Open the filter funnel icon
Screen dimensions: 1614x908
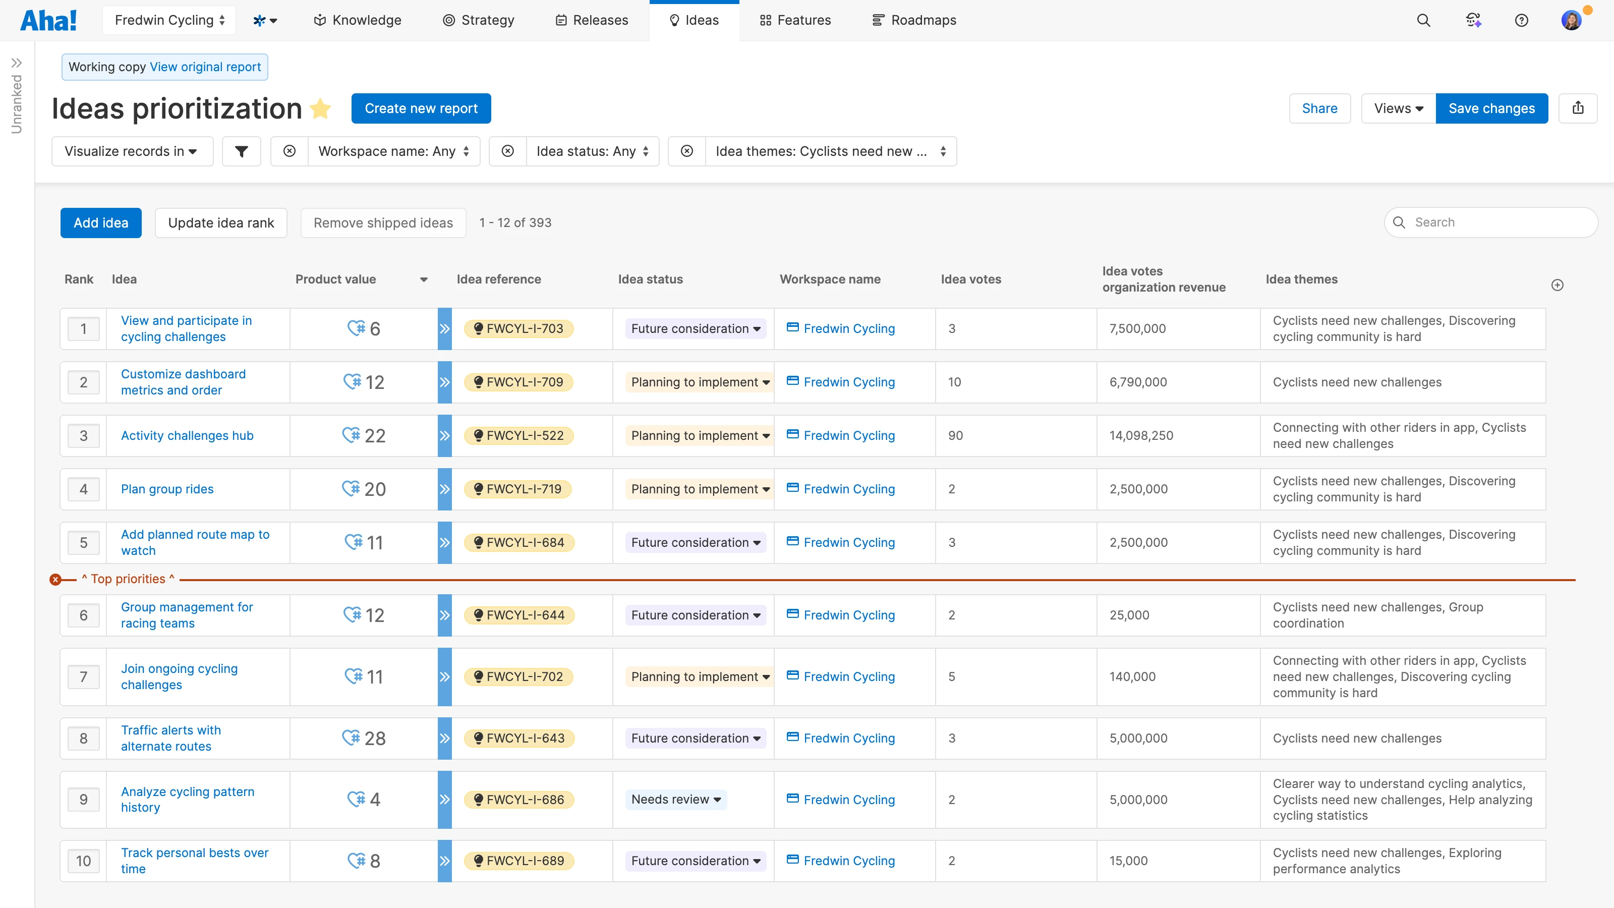241,151
